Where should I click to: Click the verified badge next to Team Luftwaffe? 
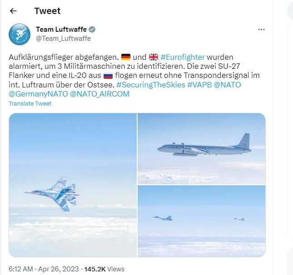(92, 29)
